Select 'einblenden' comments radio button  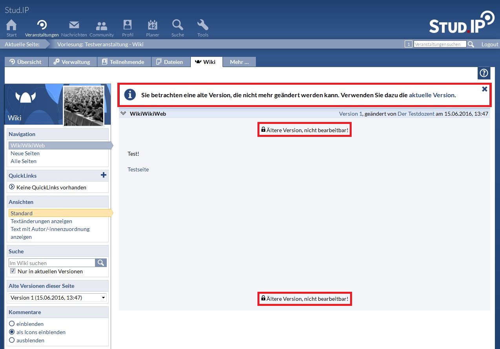tap(12, 324)
